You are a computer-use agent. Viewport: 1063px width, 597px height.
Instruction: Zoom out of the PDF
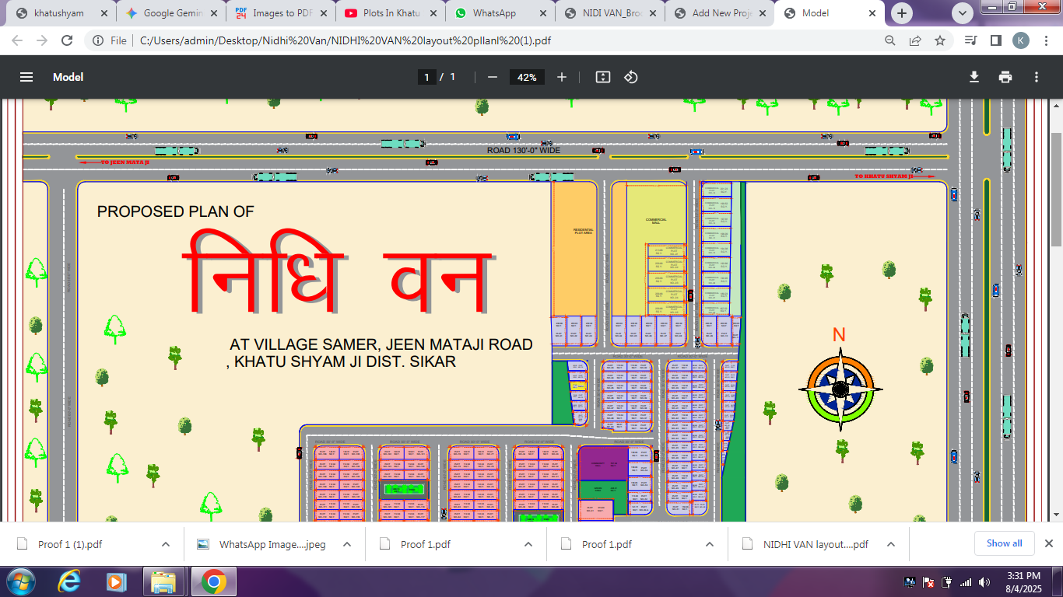click(x=492, y=77)
